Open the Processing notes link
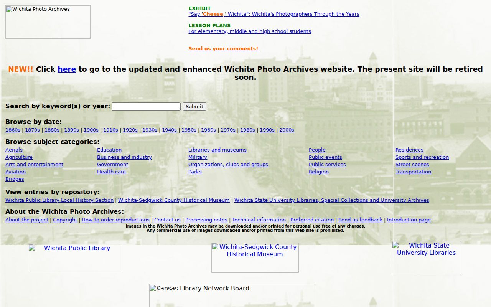This screenshot has width=491, height=307. point(206,220)
